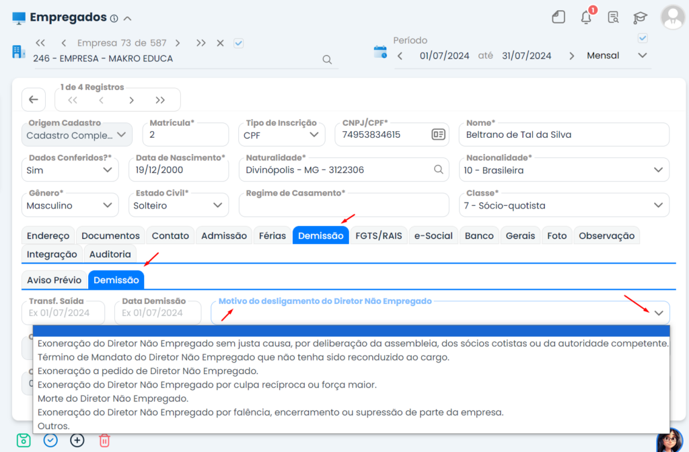Open the Nacionalidade dropdown
689x452 pixels.
[x=564, y=170]
